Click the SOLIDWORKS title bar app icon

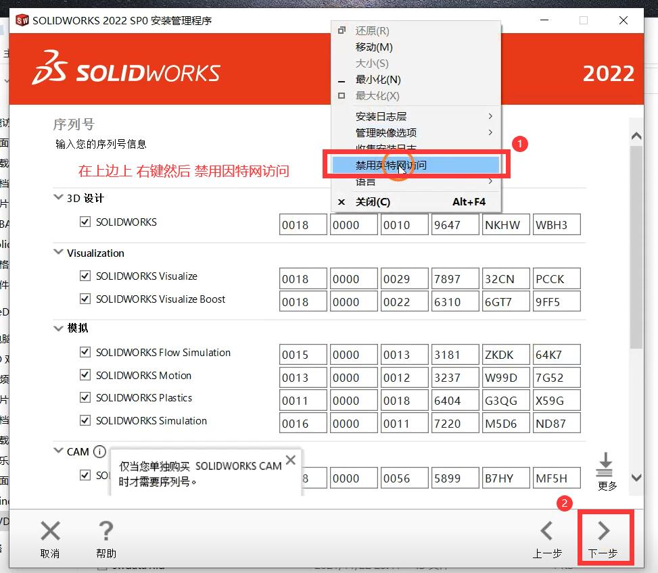coord(22,20)
